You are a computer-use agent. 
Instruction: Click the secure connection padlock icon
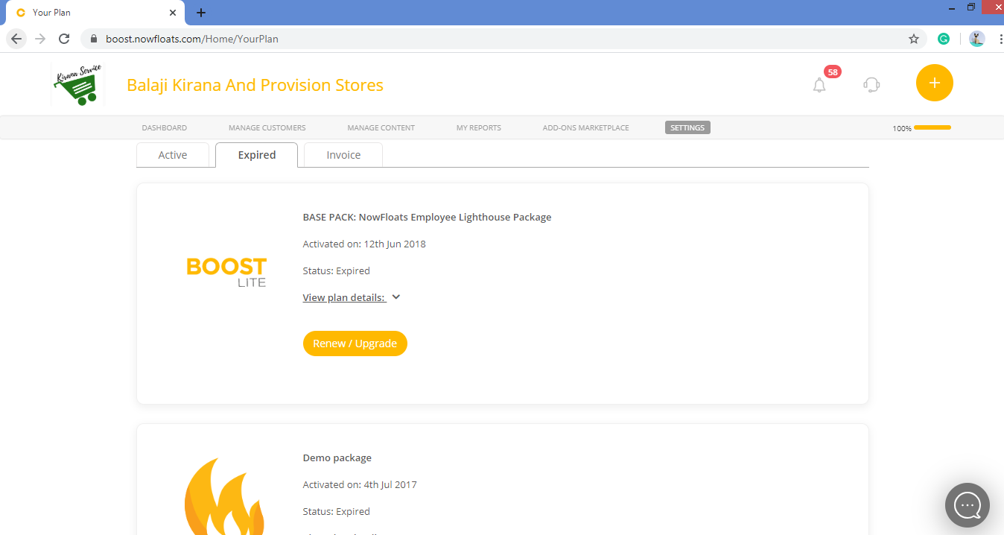[93, 38]
